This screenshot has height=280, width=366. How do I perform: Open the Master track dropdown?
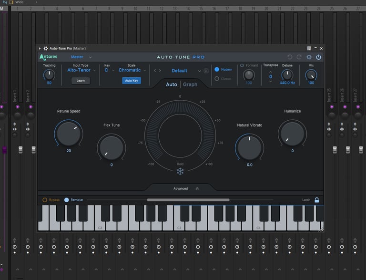click(81, 57)
